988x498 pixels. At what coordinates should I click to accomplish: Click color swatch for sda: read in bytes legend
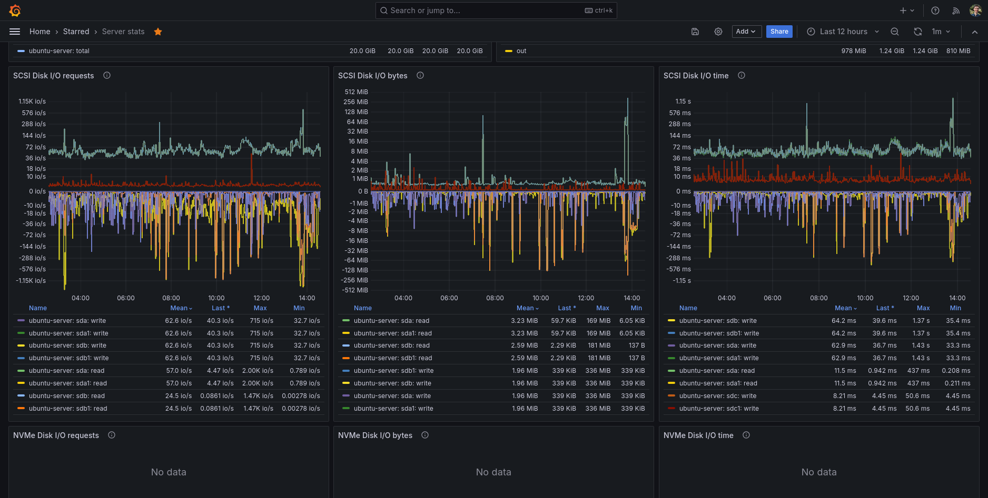[x=346, y=321]
